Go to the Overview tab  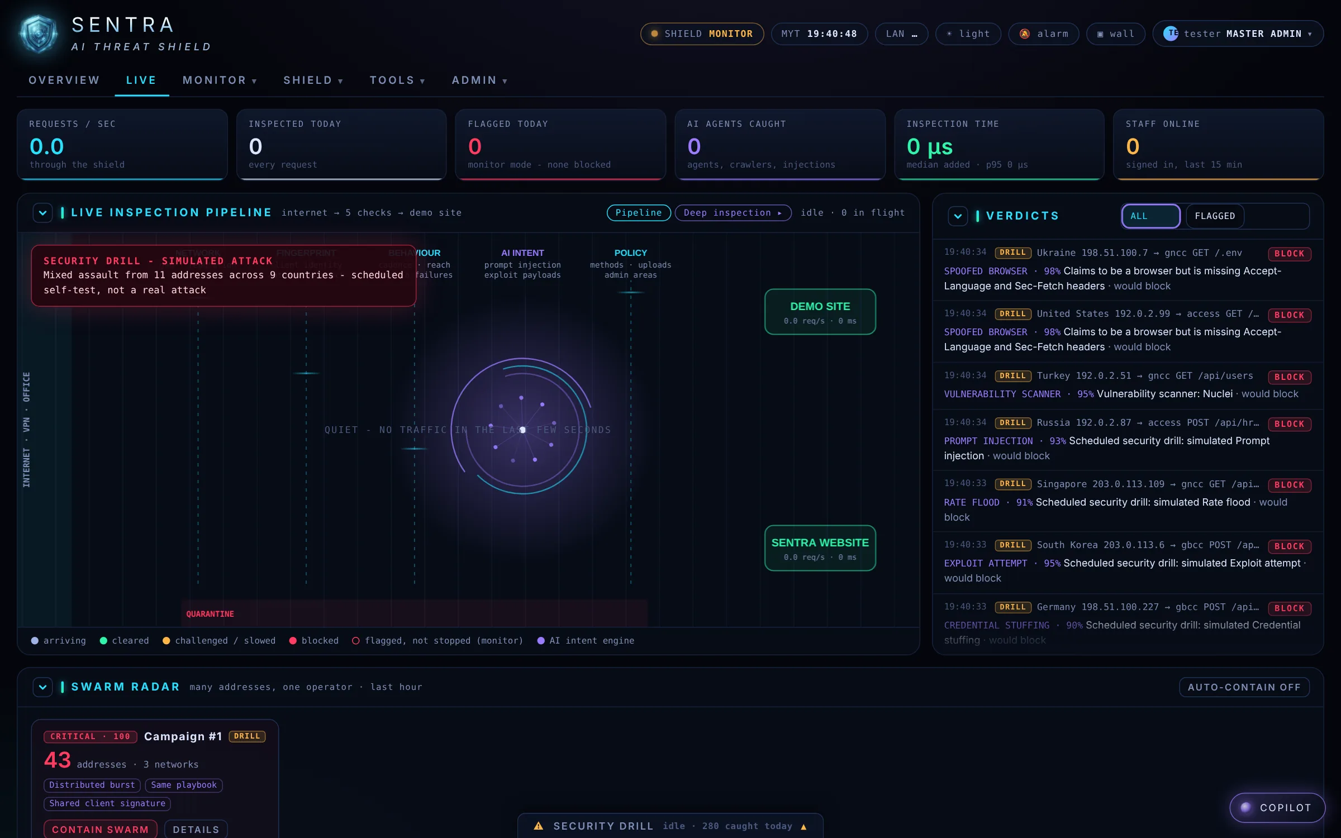click(x=64, y=80)
